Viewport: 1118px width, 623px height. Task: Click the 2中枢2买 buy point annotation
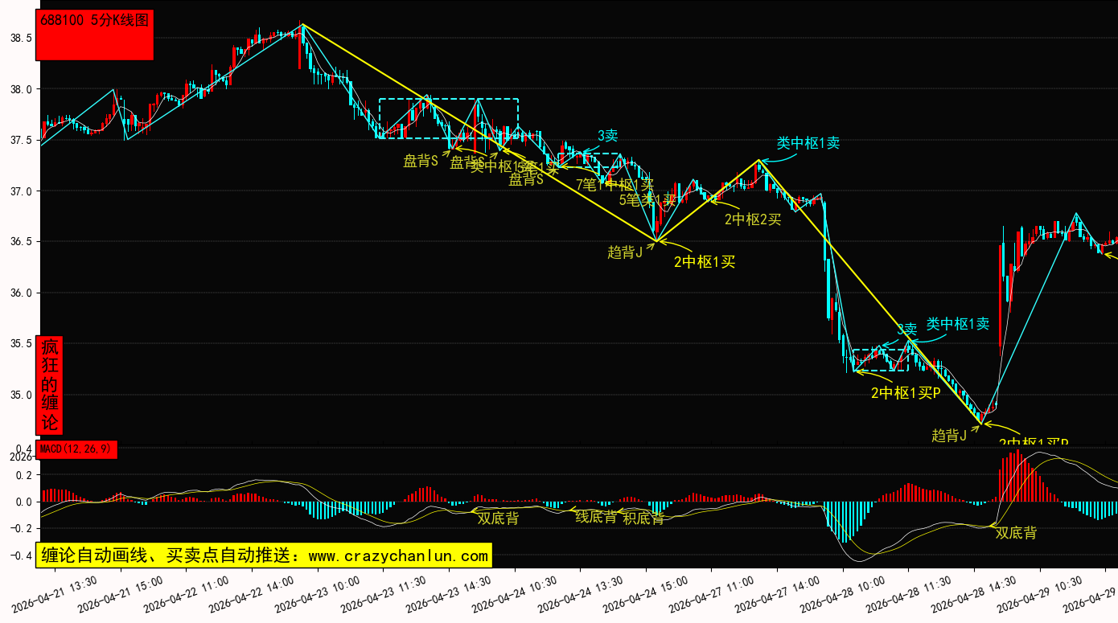click(x=752, y=219)
